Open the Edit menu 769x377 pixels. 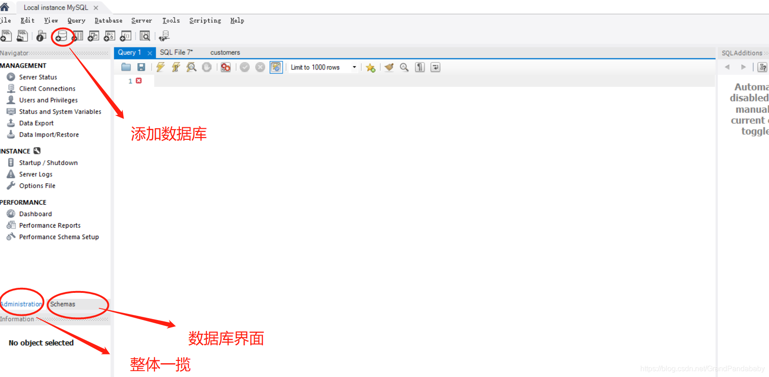[28, 20]
